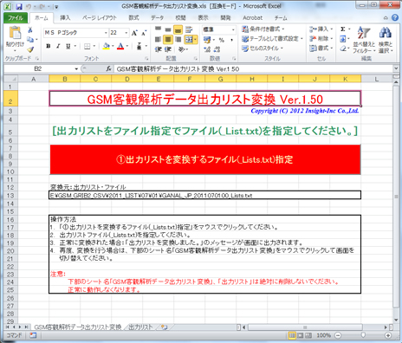
Task: Click the Paste clipboard icon
Action: coord(15,33)
